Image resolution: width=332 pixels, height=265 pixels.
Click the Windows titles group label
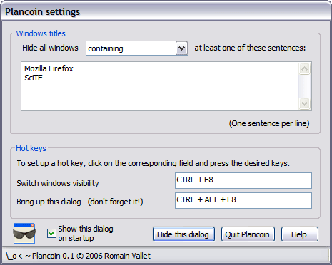(41, 33)
